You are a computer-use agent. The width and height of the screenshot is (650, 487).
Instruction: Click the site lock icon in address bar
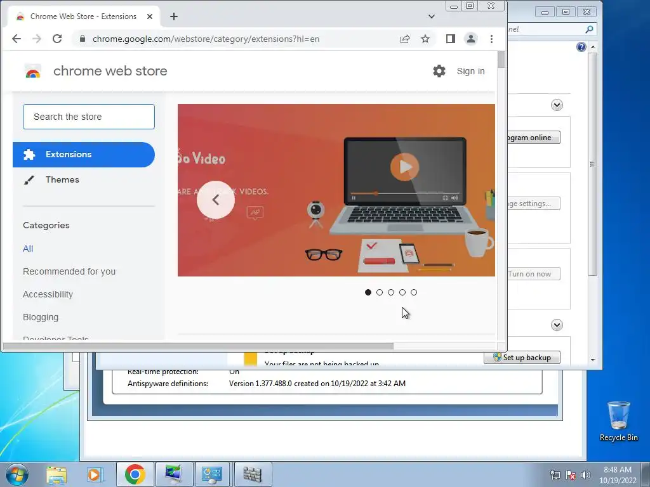(x=83, y=39)
